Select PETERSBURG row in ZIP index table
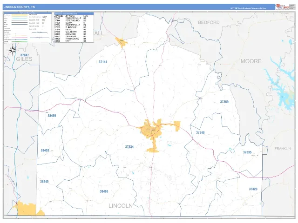The image size is (298, 223). [70, 20]
